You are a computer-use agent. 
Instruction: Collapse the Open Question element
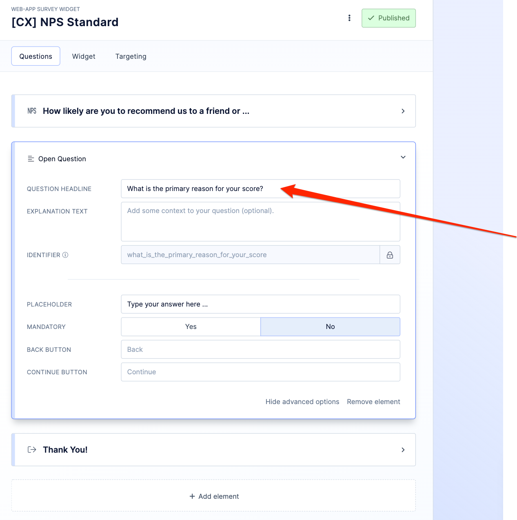403,157
